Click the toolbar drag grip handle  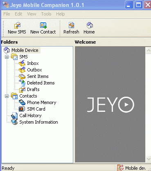pos(3,29)
